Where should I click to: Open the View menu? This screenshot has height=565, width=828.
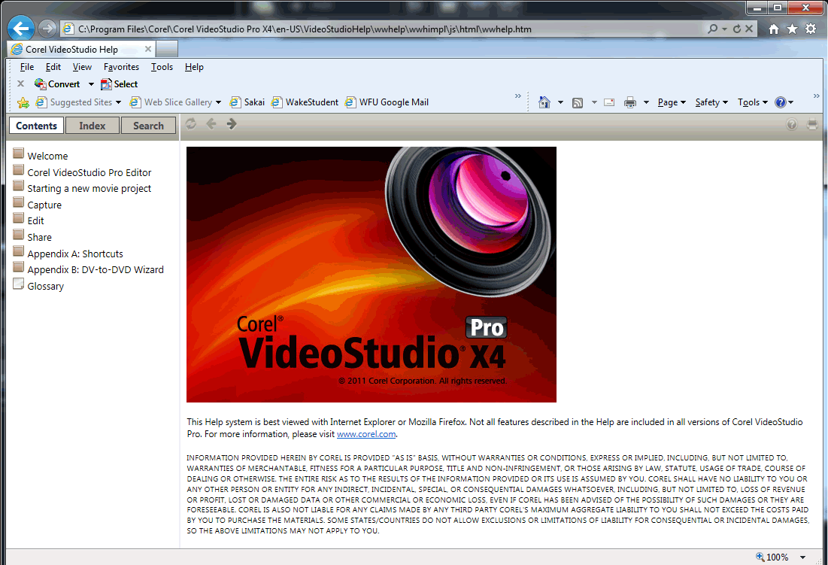(82, 67)
